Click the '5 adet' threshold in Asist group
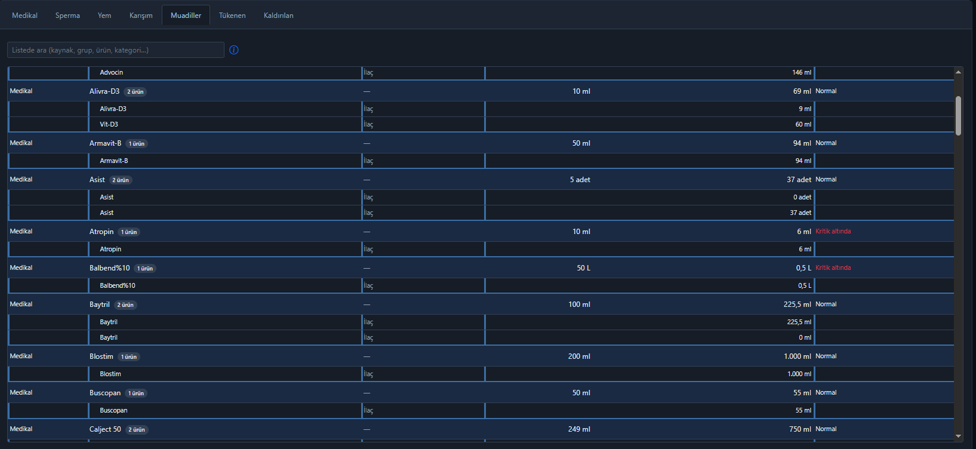The width and height of the screenshot is (976, 449). tap(580, 180)
